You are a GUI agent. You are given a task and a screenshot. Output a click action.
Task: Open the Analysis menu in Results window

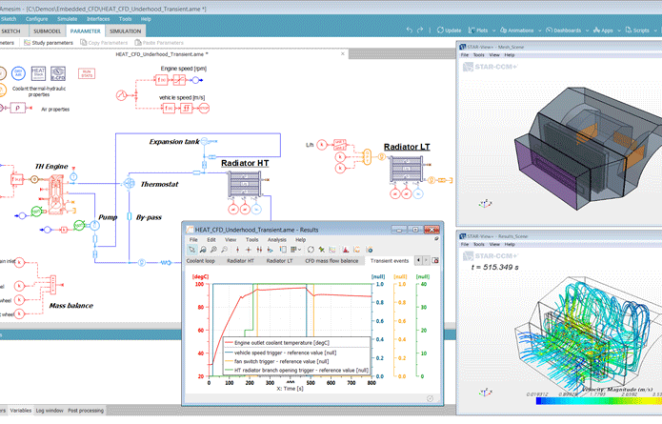[x=277, y=239]
